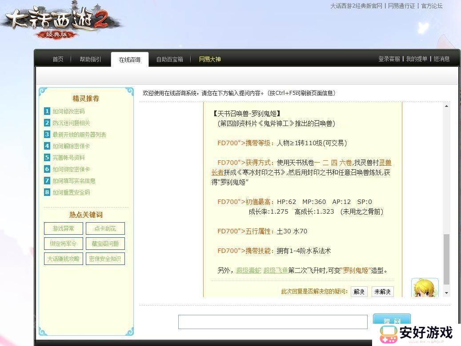The width and height of the screenshot is (461, 346).
Task: Click the number 5 icon for 完善帐号资料
Action: pyautogui.click(x=47, y=158)
